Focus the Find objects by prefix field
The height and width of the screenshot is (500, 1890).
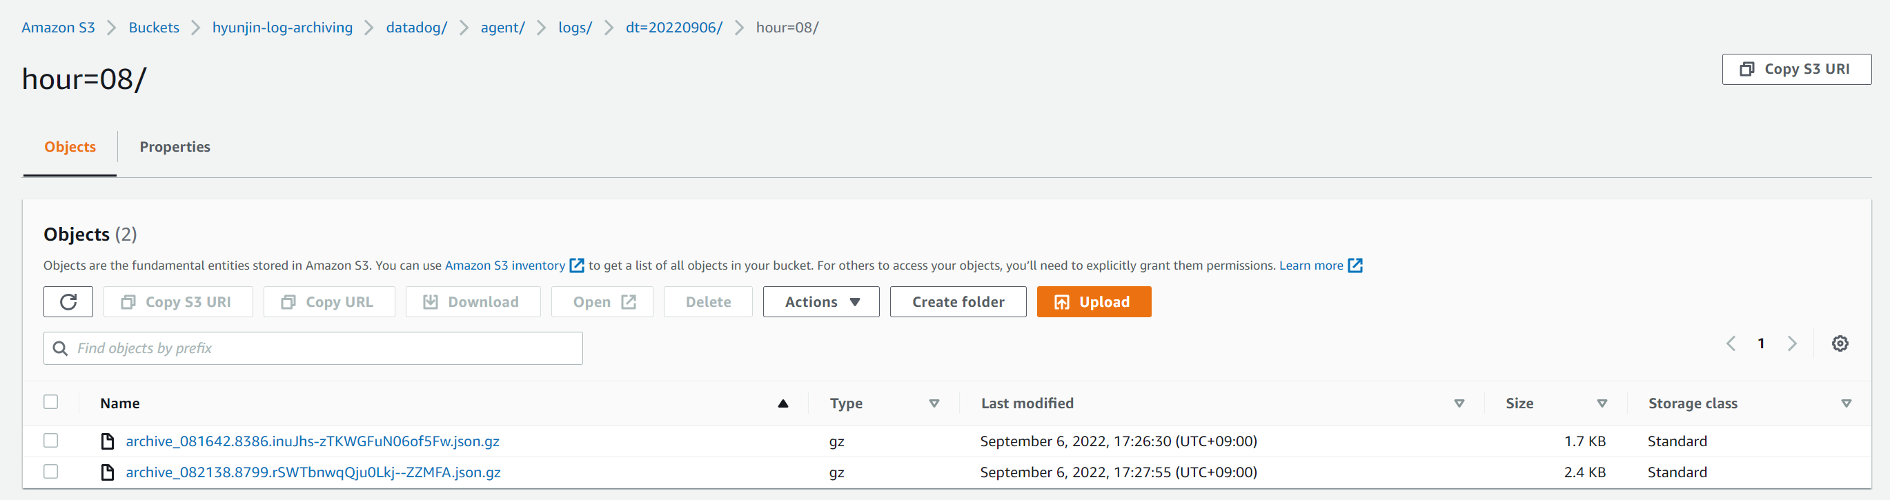tap(313, 348)
